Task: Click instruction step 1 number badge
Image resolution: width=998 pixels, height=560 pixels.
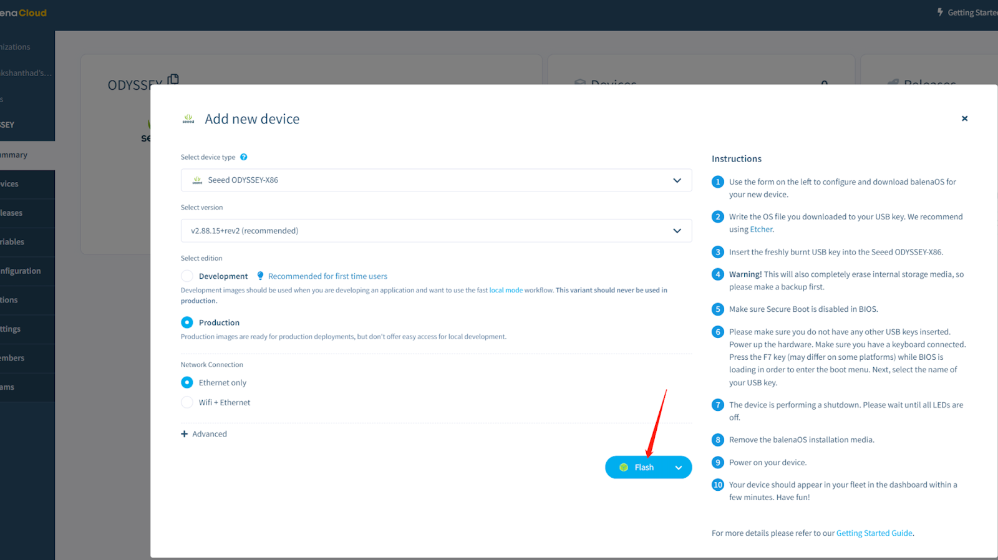Action: coord(718,182)
